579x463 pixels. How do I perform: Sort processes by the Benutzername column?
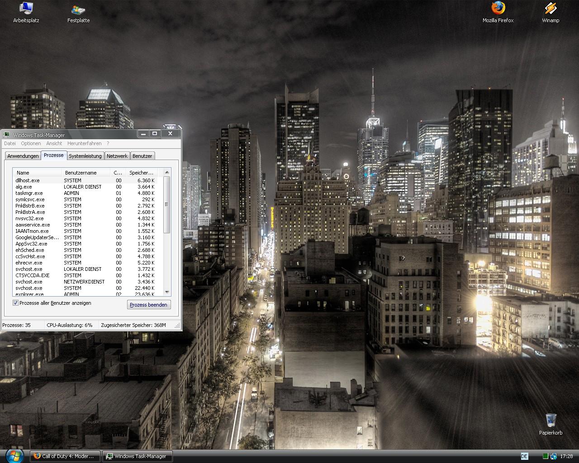click(x=85, y=173)
